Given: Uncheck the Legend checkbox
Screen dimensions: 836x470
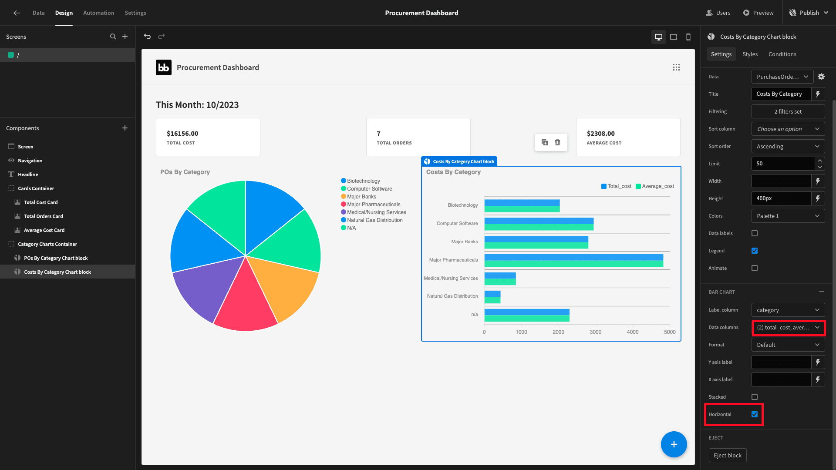Looking at the screenshot, I should (755, 251).
